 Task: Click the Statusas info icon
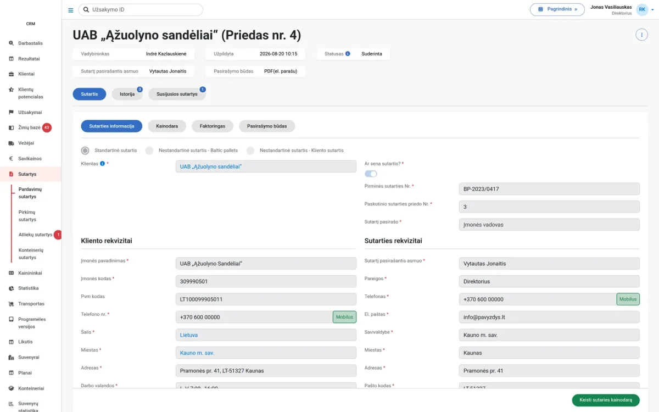[x=348, y=54]
